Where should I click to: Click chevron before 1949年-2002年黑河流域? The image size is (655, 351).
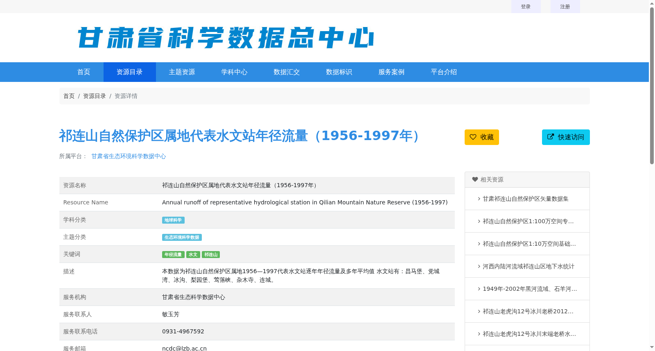pyautogui.click(x=479, y=289)
